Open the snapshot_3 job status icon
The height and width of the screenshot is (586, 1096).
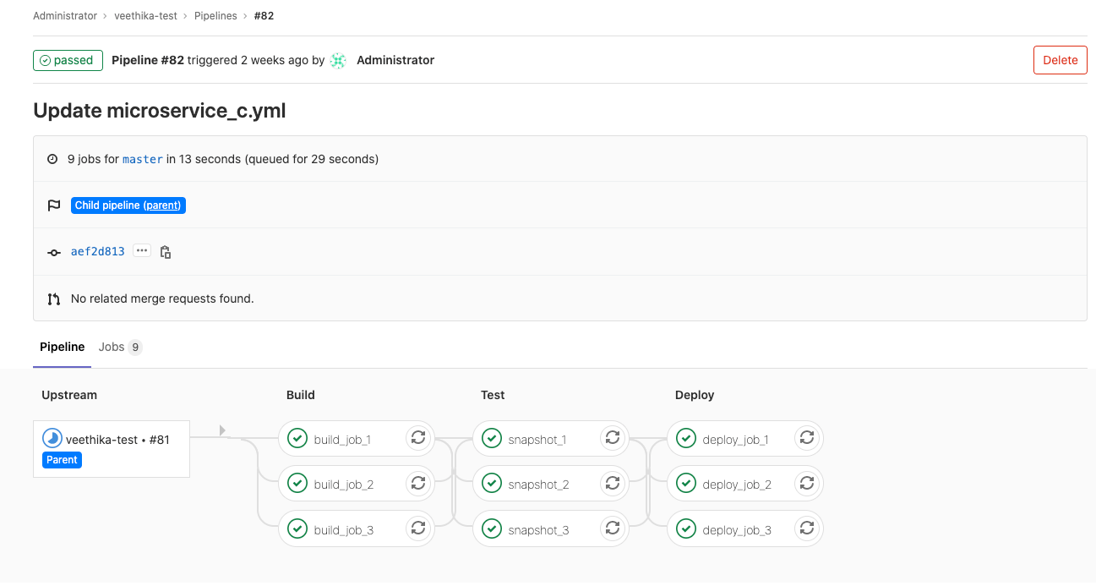click(x=492, y=528)
